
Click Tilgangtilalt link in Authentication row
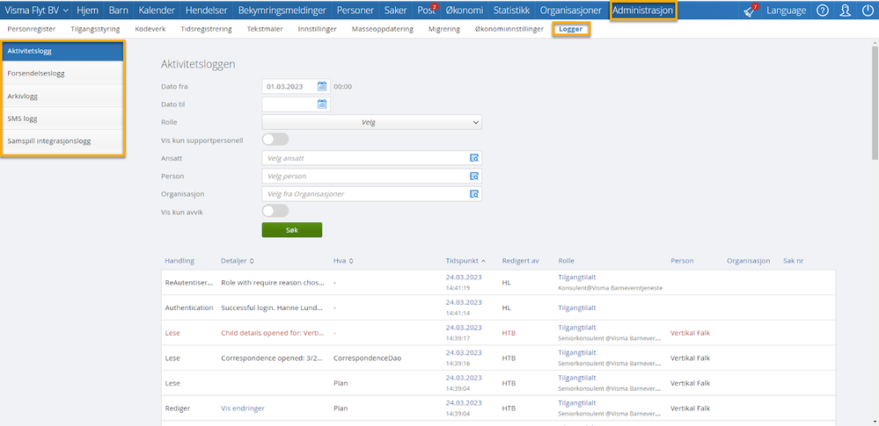pos(577,308)
